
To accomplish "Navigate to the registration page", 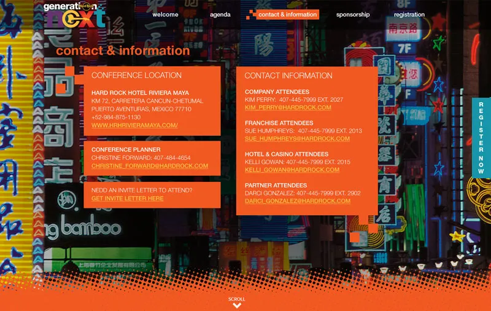I will point(409,15).
